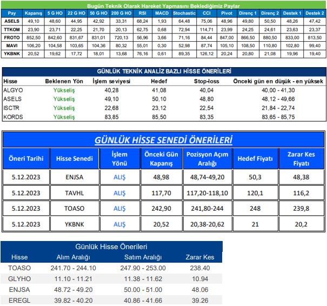Click ALGYO Hedef value 41,08
Screen dimensions: 327x306
click(159, 90)
